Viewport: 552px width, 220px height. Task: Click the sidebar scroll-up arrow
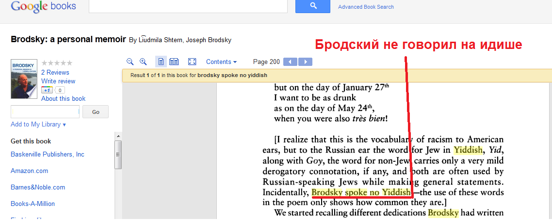(118, 136)
